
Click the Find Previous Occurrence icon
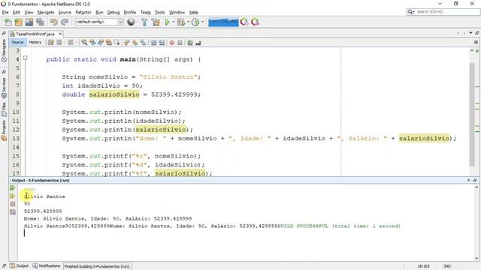pyautogui.click(x=92, y=43)
